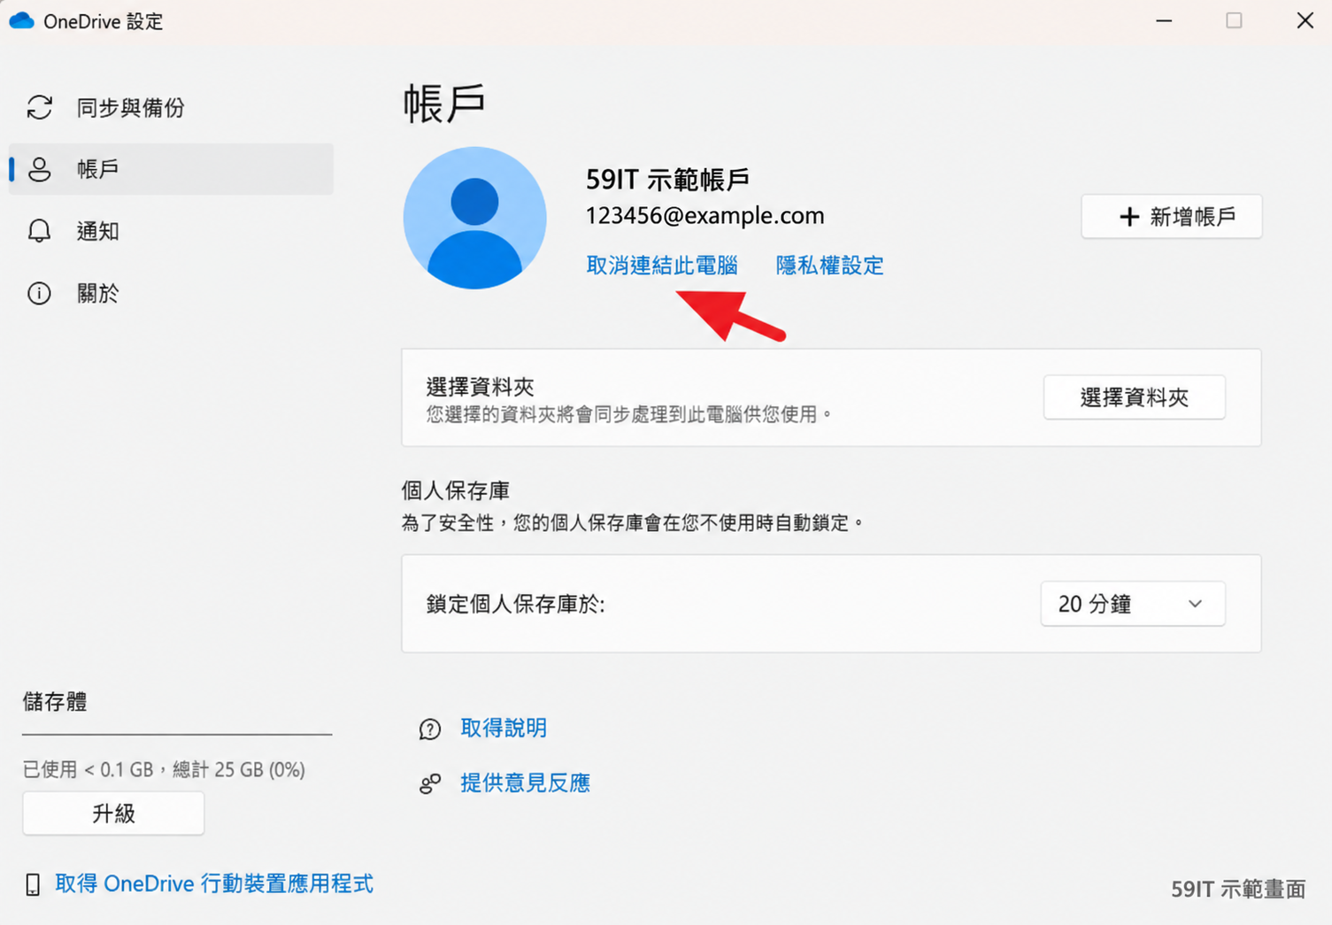Click the 取消連結此電腦 link
1332x925 pixels.
pos(662,266)
